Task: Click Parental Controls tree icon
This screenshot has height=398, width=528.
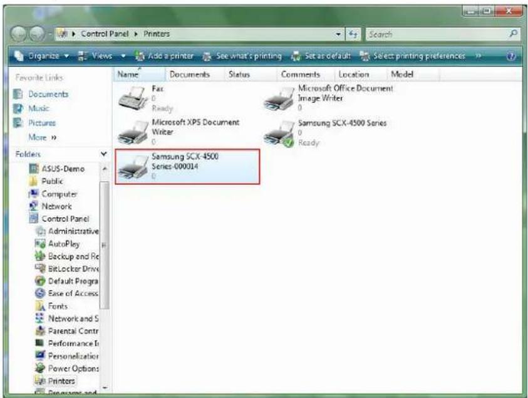Action: click(x=40, y=330)
